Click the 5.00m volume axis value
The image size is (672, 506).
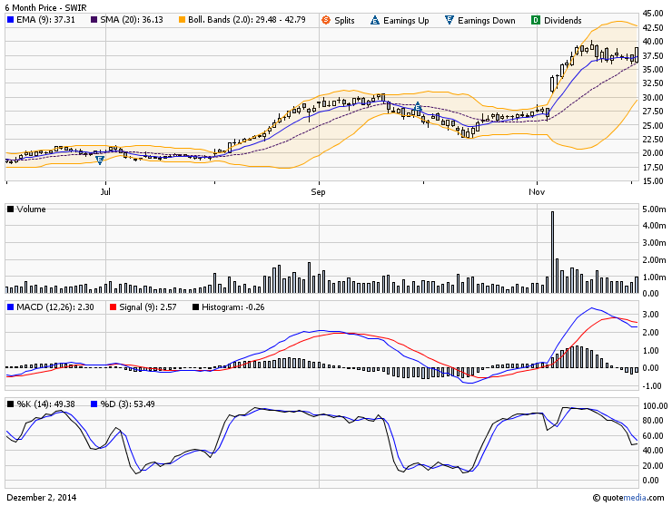coord(654,209)
